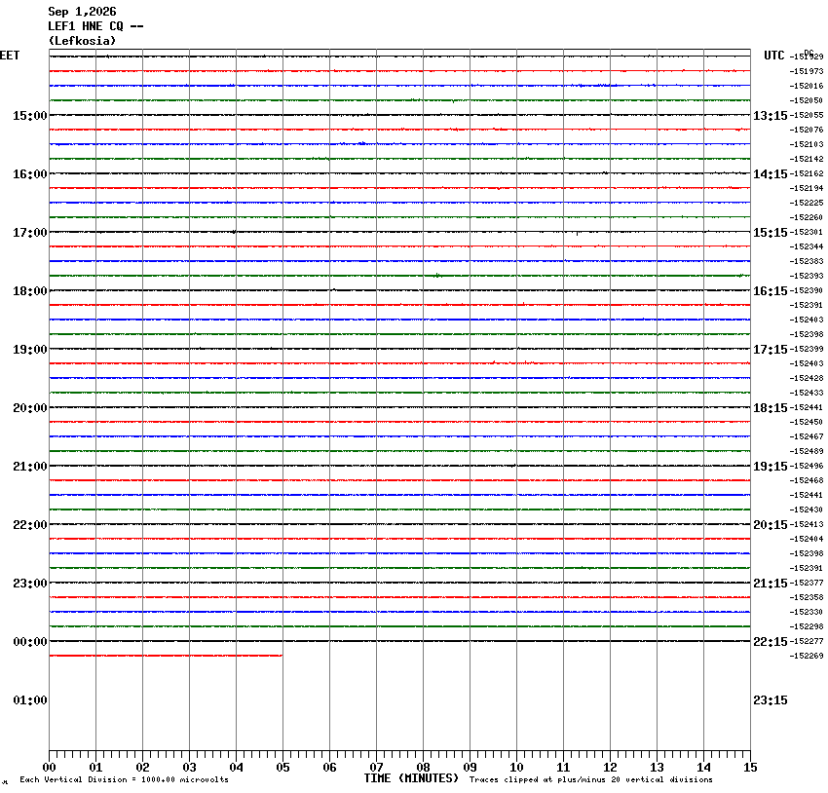The width and height of the screenshot is (828, 793).
Task: Click the offset value -152496
Action: point(807,466)
